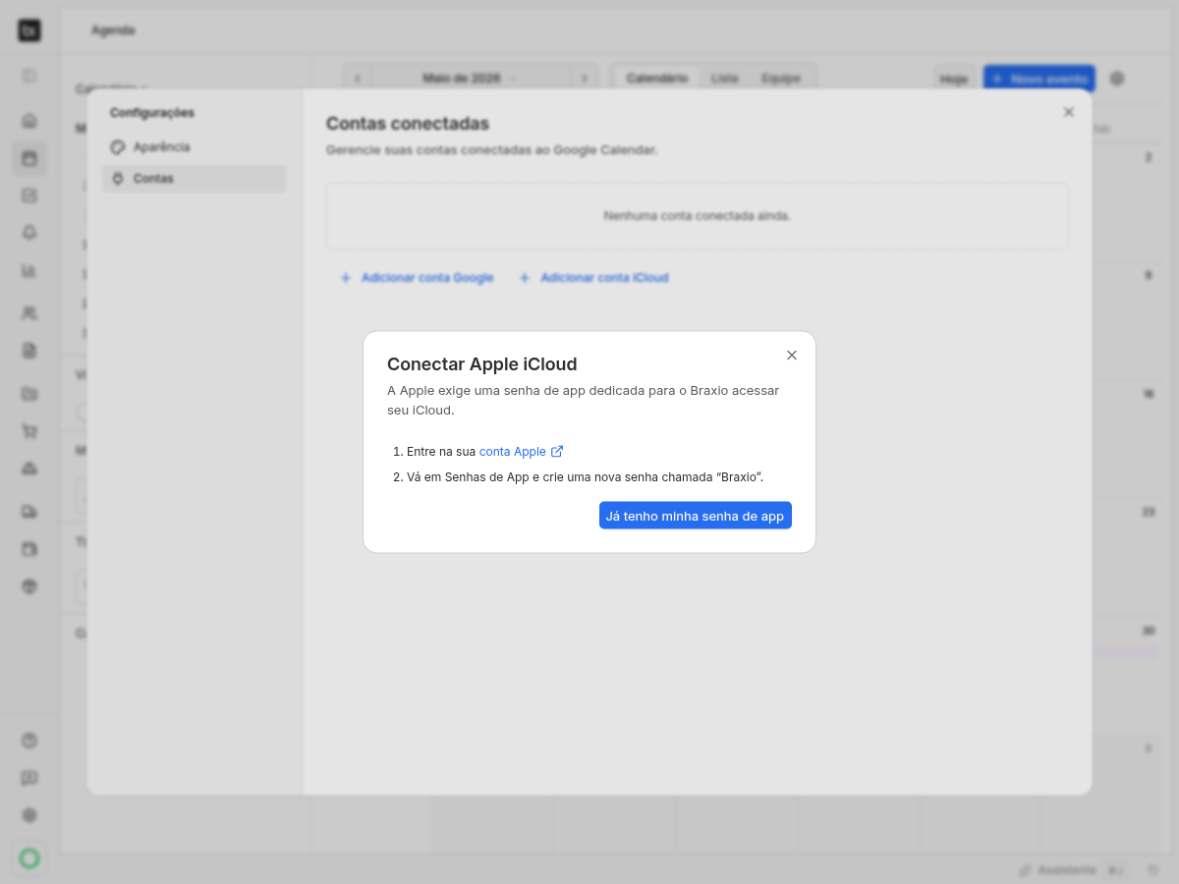Open the shopping cart sidebar icon

pyautogui.click(x=29, y=431)
